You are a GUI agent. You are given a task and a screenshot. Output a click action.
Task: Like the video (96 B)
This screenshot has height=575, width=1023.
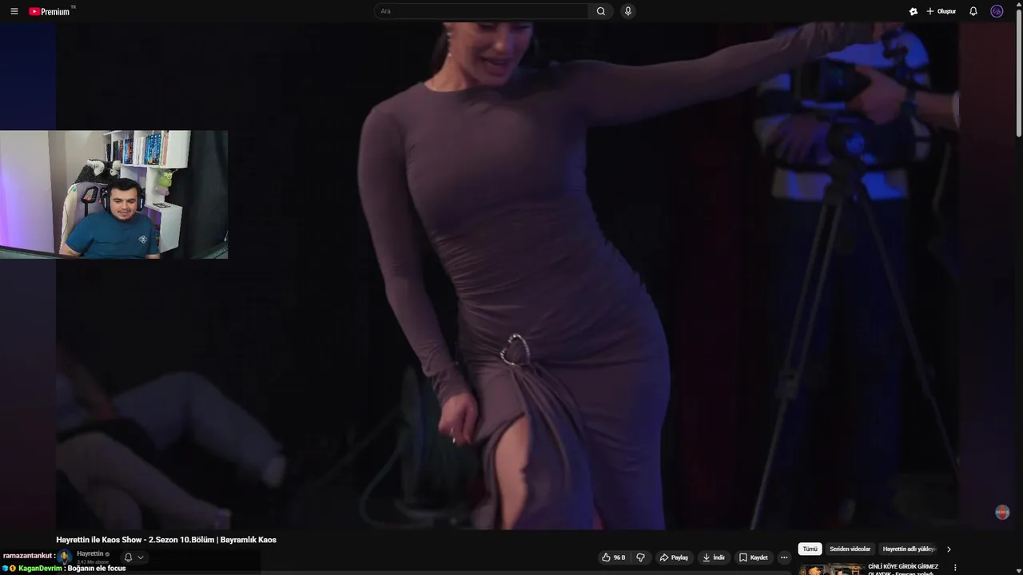(x=613, y=557)
